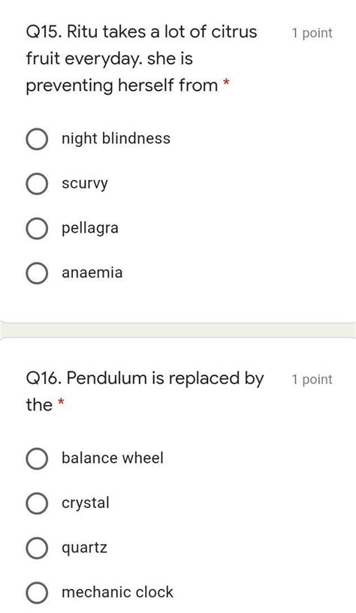Click the 'mechanic clock' answer label text
The height and width of the screenshot is (613, 356).
117,592
